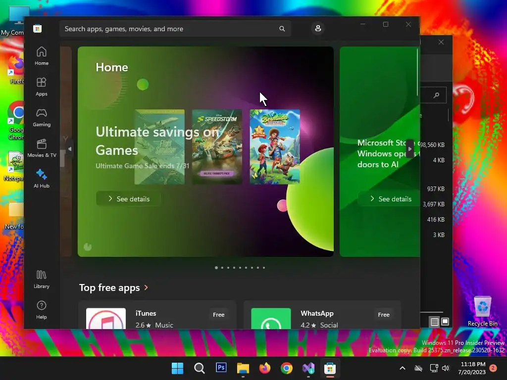Image resolution: width=507 pixels, height=380 pixels.
Task: Switch background window to details view
Action: (434, 322)
